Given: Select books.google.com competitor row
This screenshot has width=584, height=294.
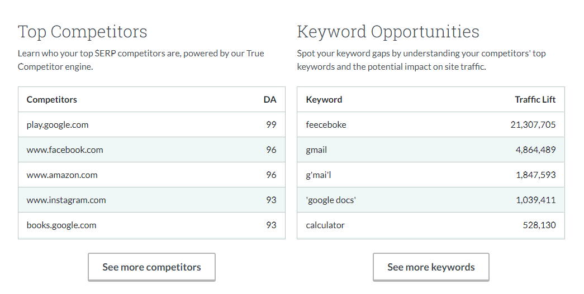Looking at the screenshot, I should point(61,225).
